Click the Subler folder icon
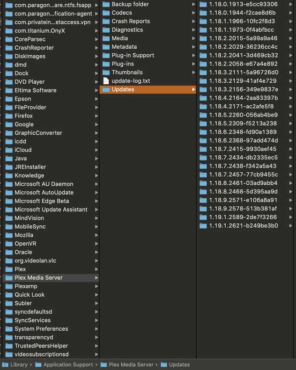This screenshot has height=370, width=296. (9, 303)
